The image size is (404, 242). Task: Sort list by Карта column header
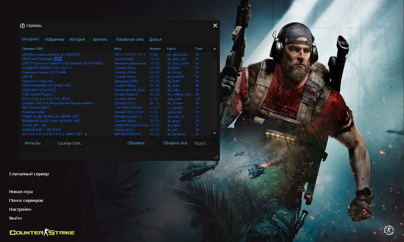(x=171, y=49)
